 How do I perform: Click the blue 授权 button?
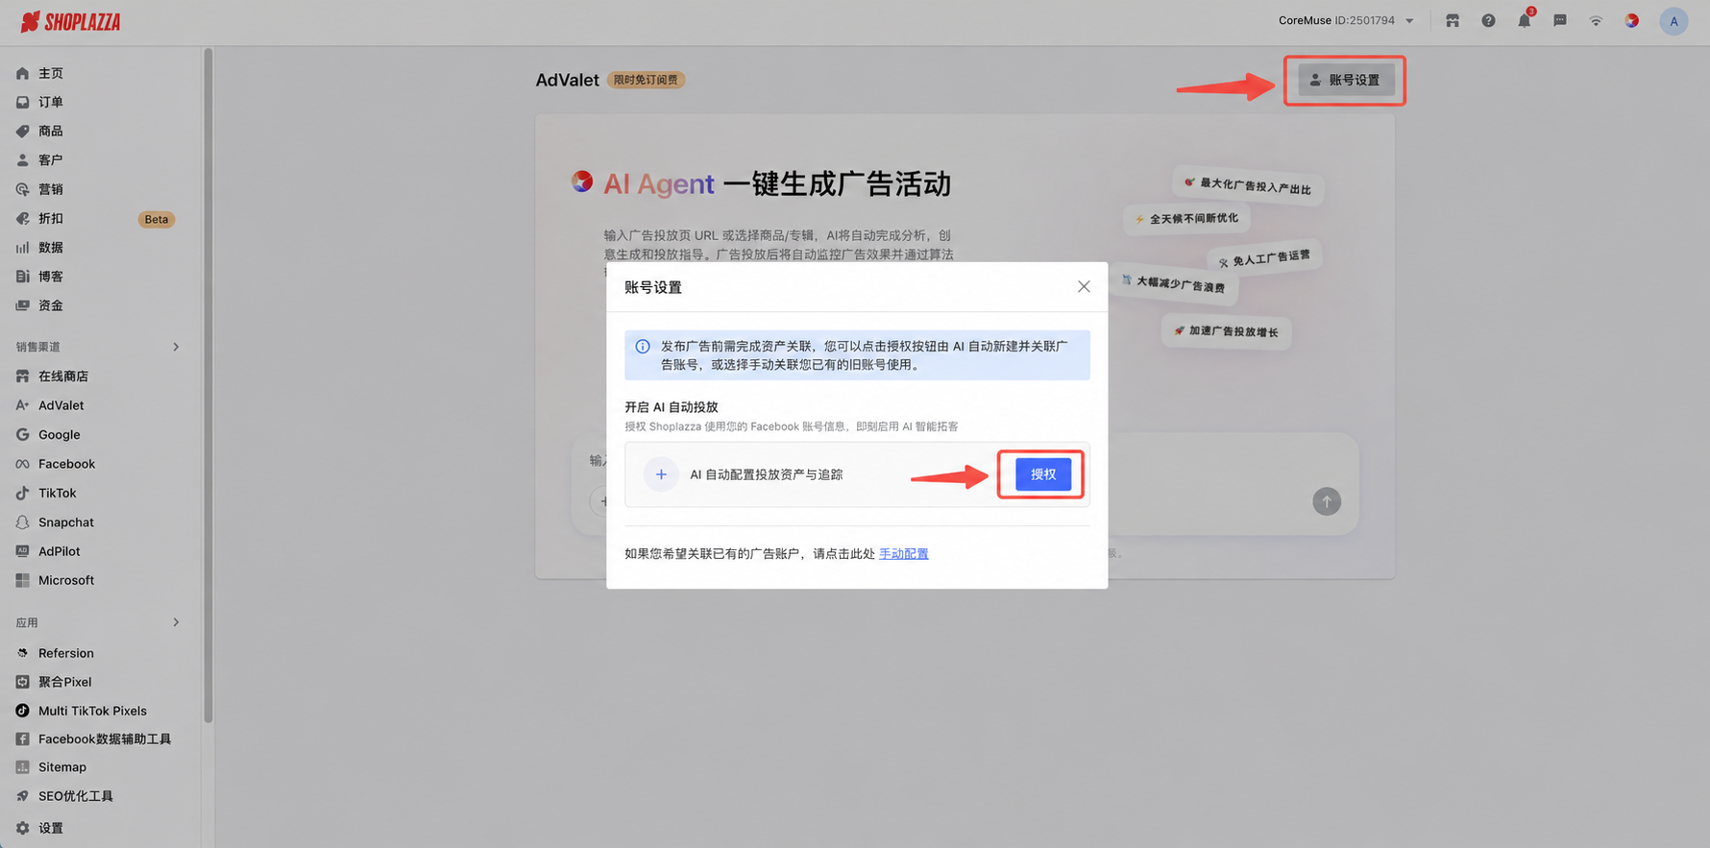pos(1043,473)
